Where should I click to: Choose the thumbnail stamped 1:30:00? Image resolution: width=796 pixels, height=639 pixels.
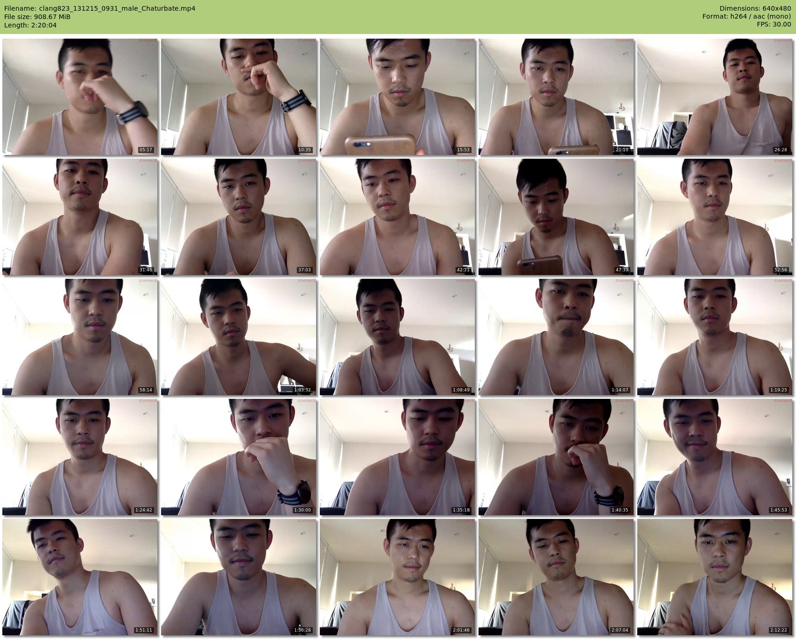click(x=238, y=457)
